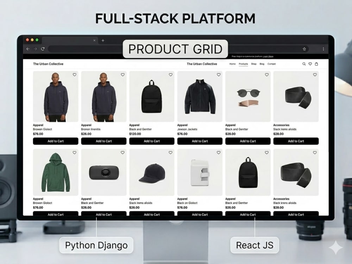Open the Shop nav item
The height and width of the screenshot is (264, 352).
[x=254, y=64]
